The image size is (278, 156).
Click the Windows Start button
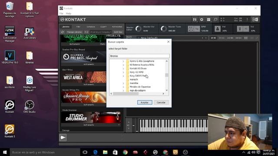[x=5, y=152]
